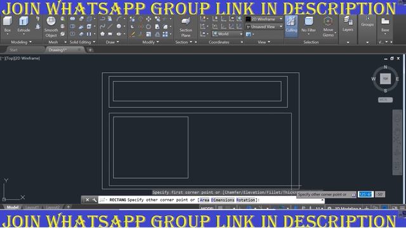Viewport: 406px width, 228px height.
Task: Expand the Draw panel
Action: pos(112,42)
